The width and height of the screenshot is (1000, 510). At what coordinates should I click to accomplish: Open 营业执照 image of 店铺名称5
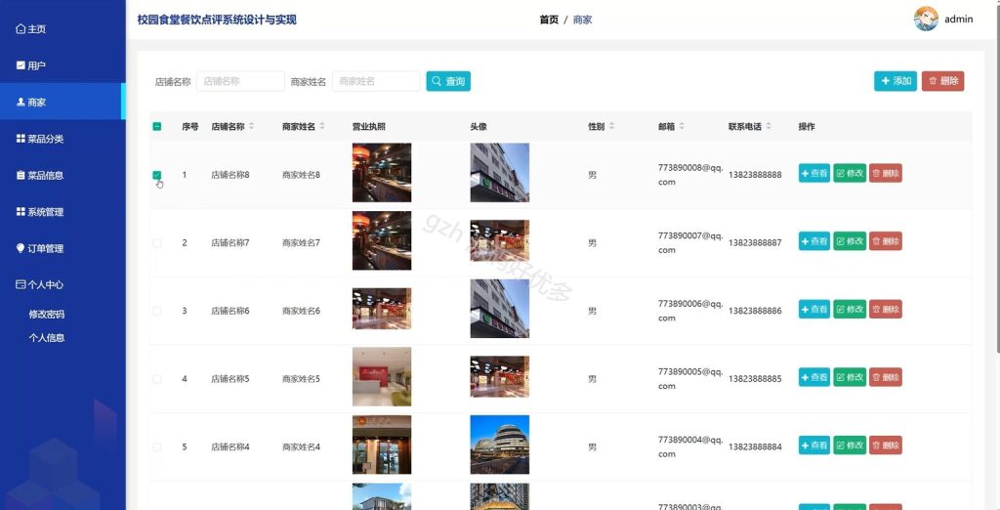click(x=382, y=376)
